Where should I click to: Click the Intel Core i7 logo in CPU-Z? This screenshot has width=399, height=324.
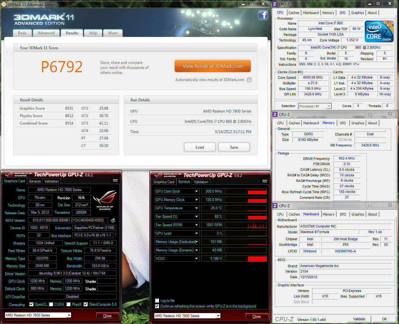(x=379, y=31)
